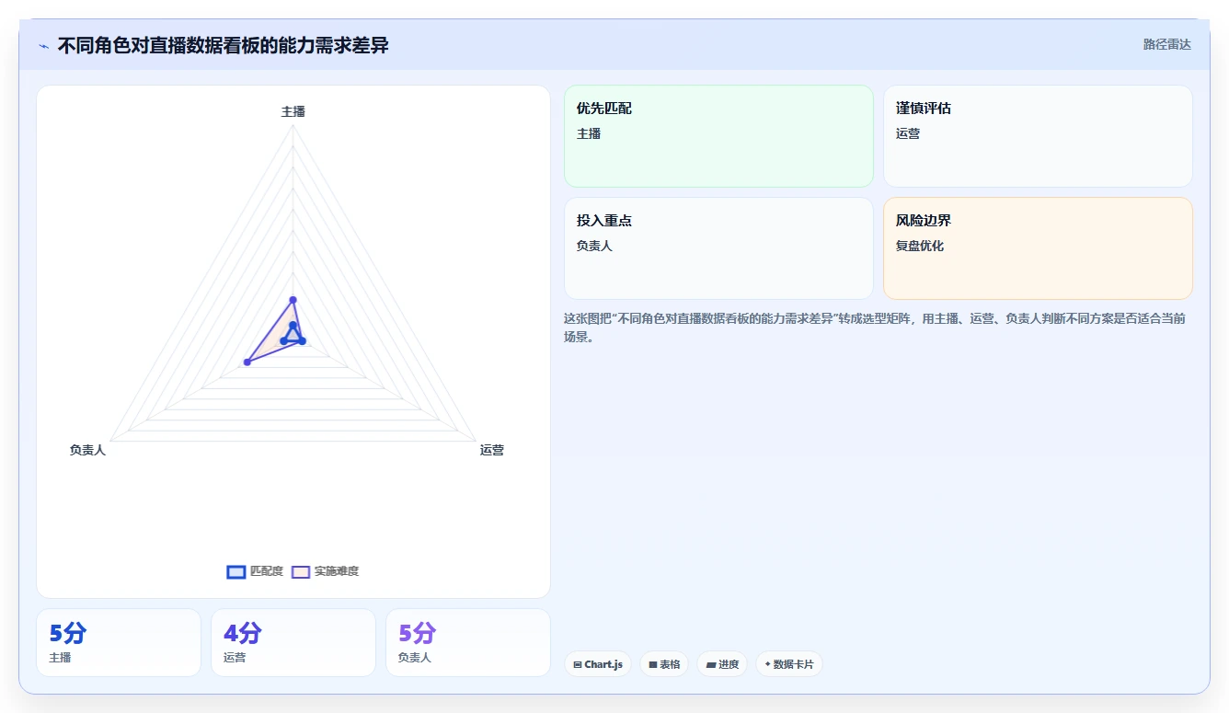Click the 实施难度 data point on 主播 axis

pyautogui.click(x=293, y=299)
